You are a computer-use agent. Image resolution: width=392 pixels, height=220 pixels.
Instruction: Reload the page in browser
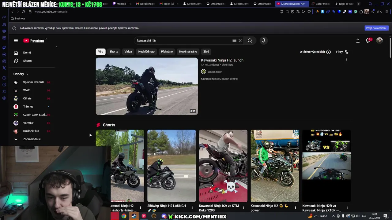point(23,12)
